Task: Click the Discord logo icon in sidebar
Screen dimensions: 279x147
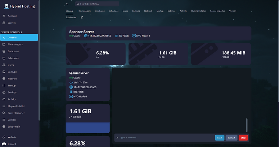Action: click(x=4, y=144)
